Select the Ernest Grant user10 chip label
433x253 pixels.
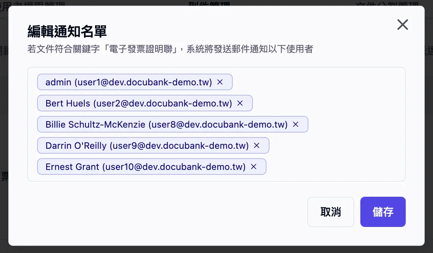coord(145,167)
